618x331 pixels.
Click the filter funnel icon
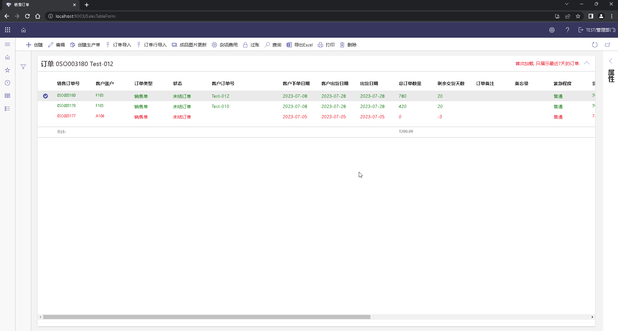click(x=23, y=67)
